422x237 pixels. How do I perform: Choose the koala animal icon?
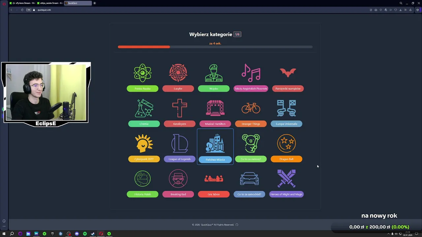251,144
